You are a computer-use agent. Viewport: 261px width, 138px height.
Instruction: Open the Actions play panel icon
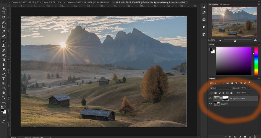(204, 27)
